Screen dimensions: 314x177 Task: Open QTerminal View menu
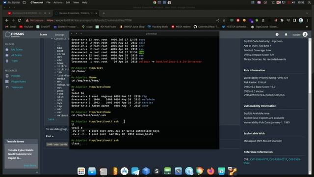pyautogui.click(x=76, y=2)
